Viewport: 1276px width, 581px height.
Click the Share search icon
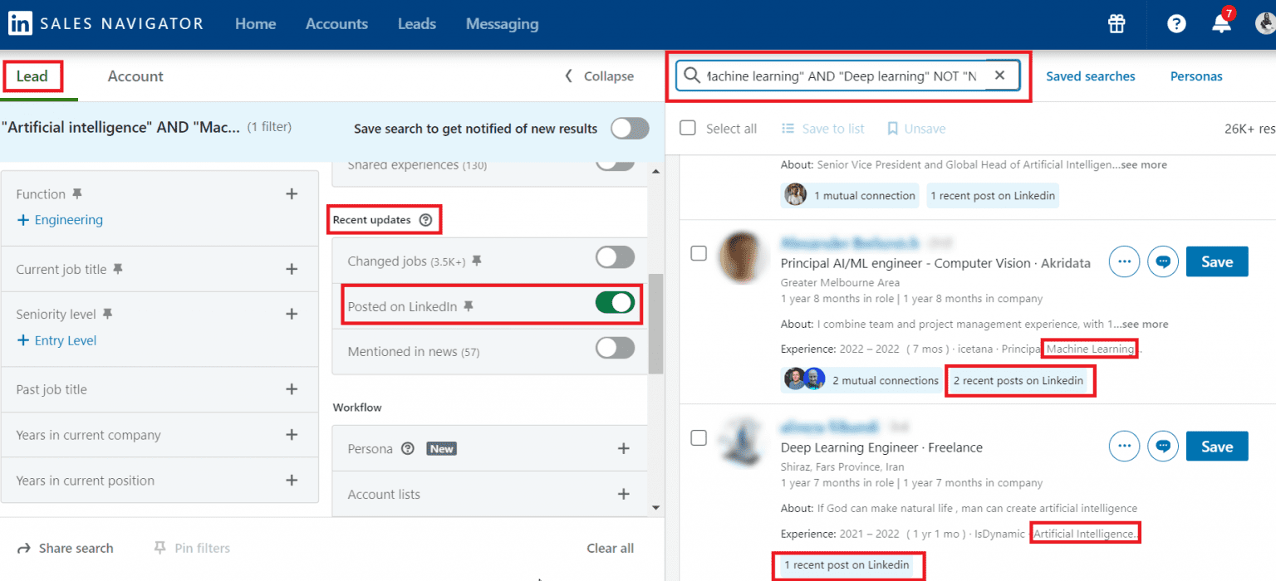(x=23, y=548)
